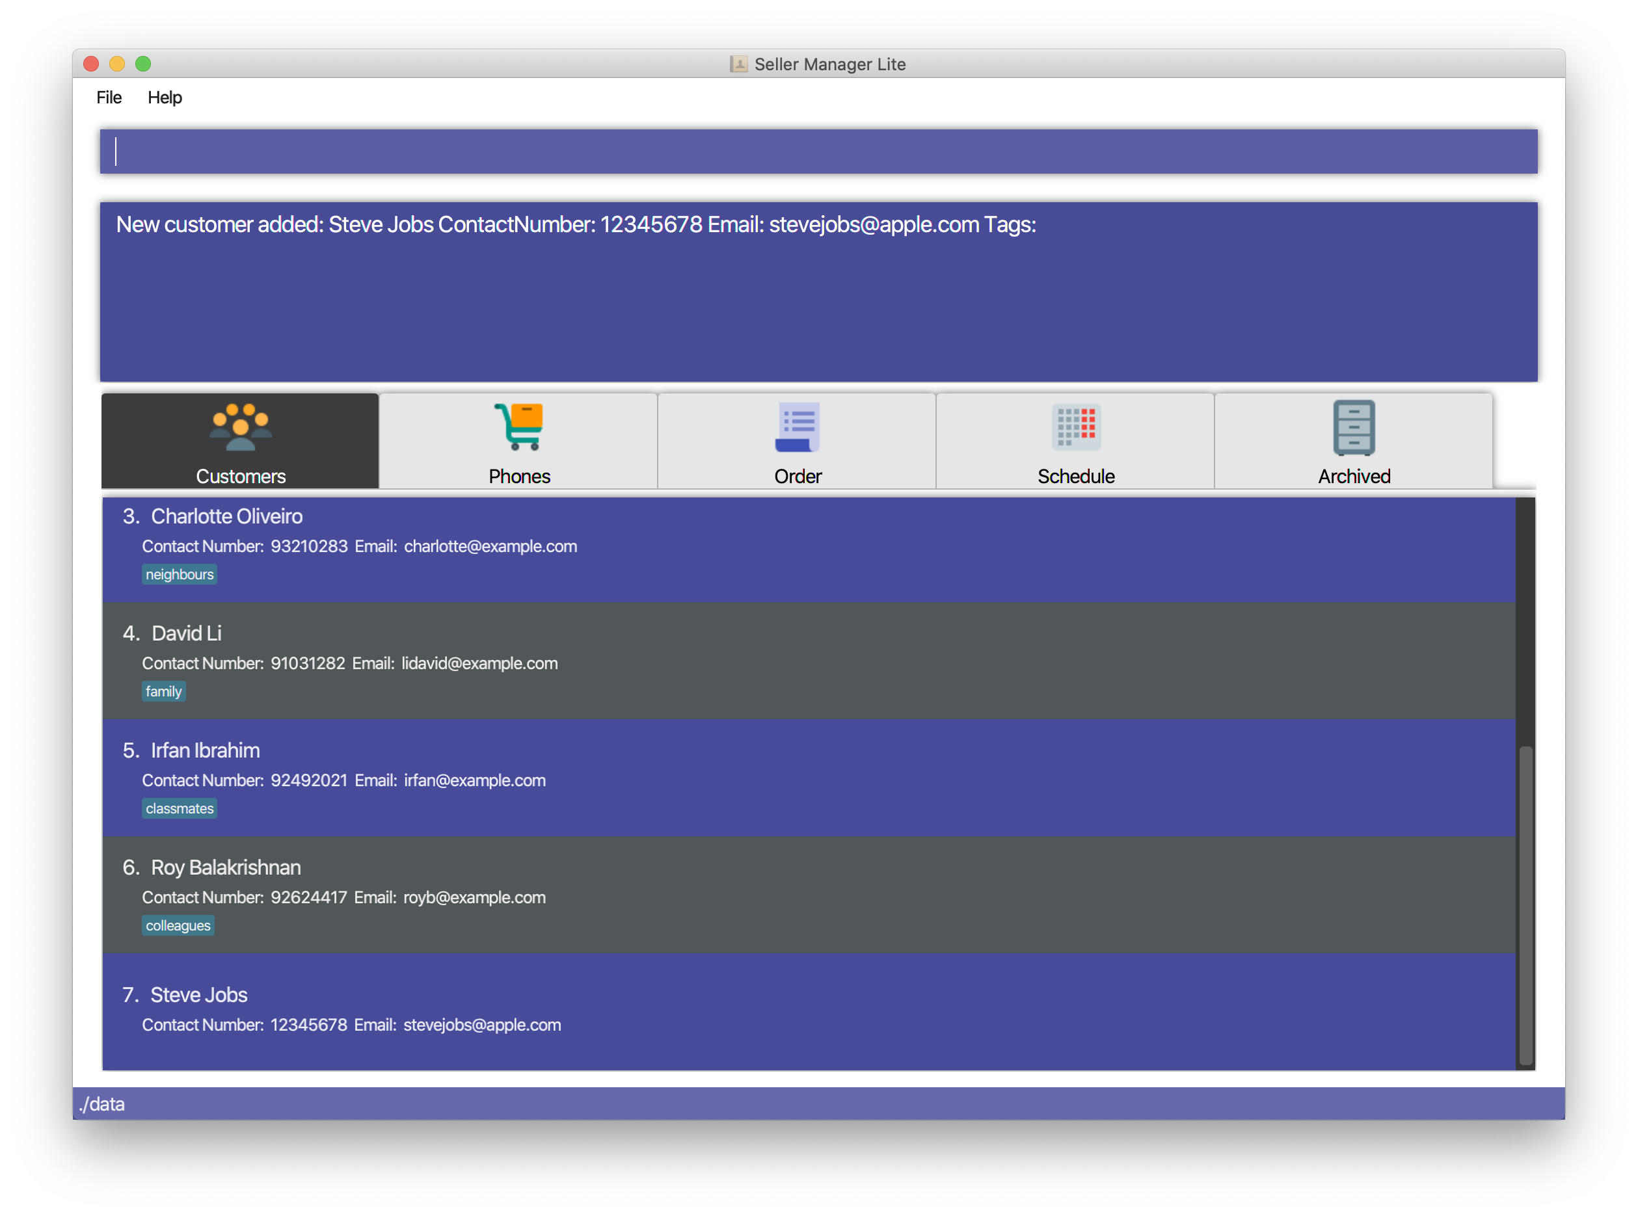Open the Help menu
The height and width of the screenshot is (1216, 1638).
click(165, 97)
